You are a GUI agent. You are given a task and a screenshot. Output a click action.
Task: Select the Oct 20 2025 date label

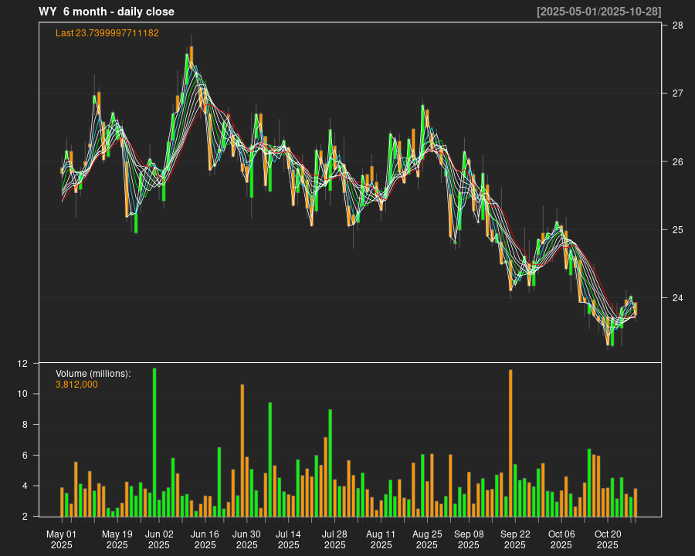(608, 539)
